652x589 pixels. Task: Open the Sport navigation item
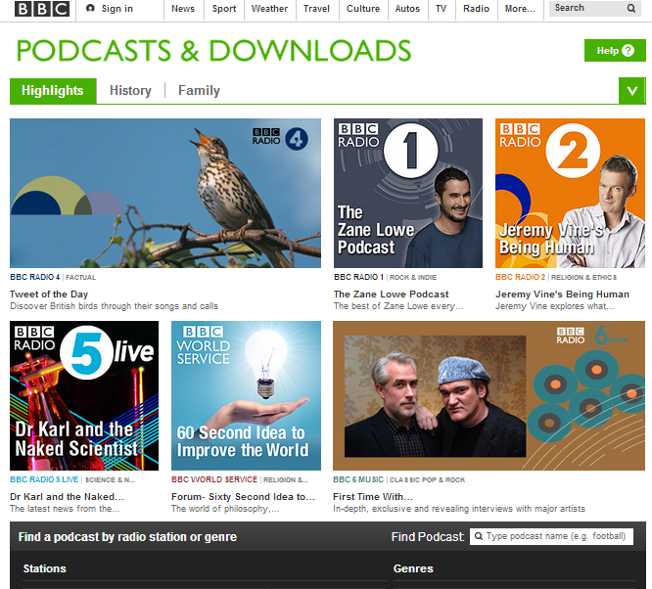pyautogui.click(x=224, y=9)
